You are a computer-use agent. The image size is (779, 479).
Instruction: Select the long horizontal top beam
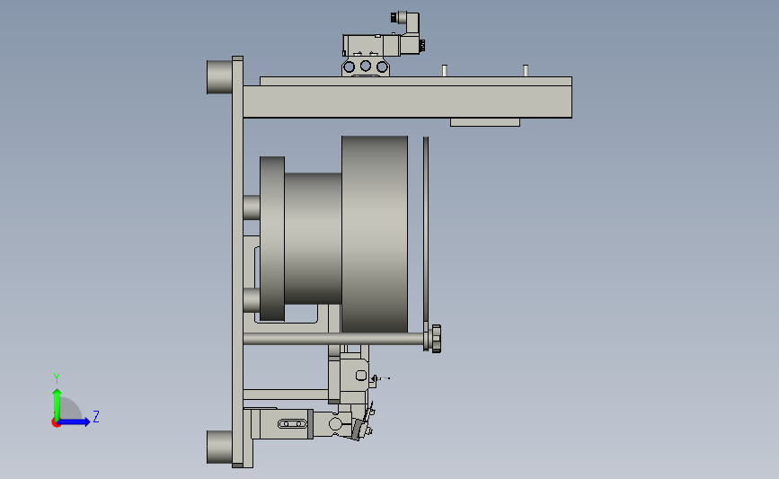click(x=407, y=102)
